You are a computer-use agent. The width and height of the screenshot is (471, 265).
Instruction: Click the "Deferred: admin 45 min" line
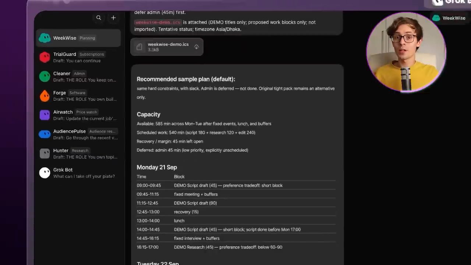point(192,150)
